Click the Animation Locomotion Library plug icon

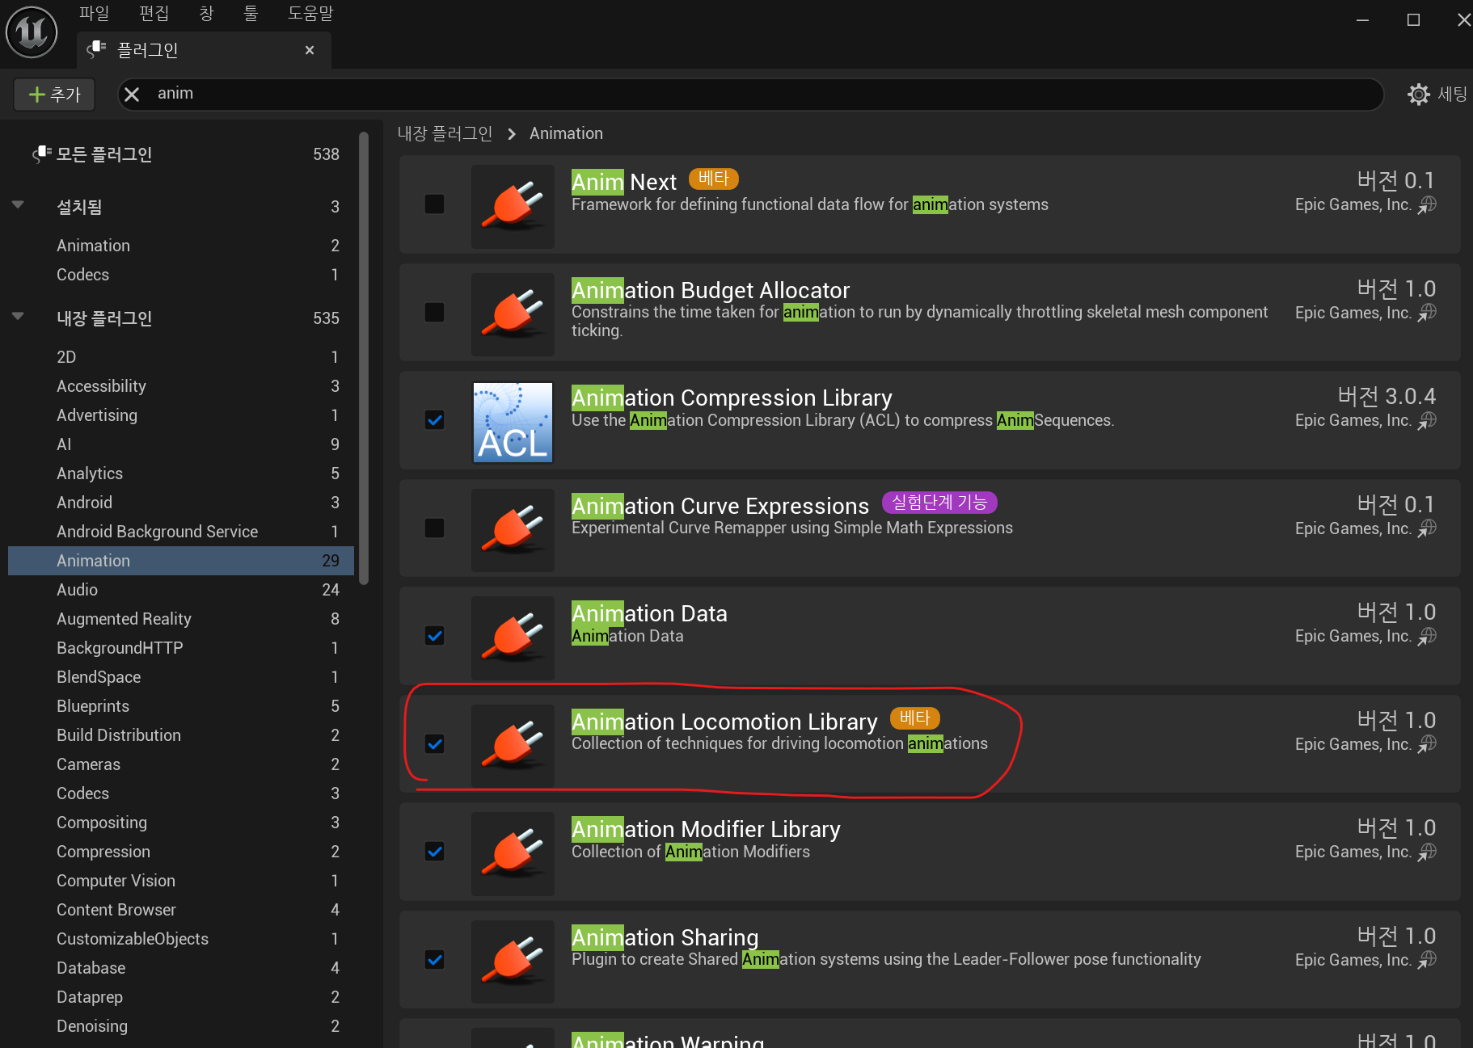point(513,746)
